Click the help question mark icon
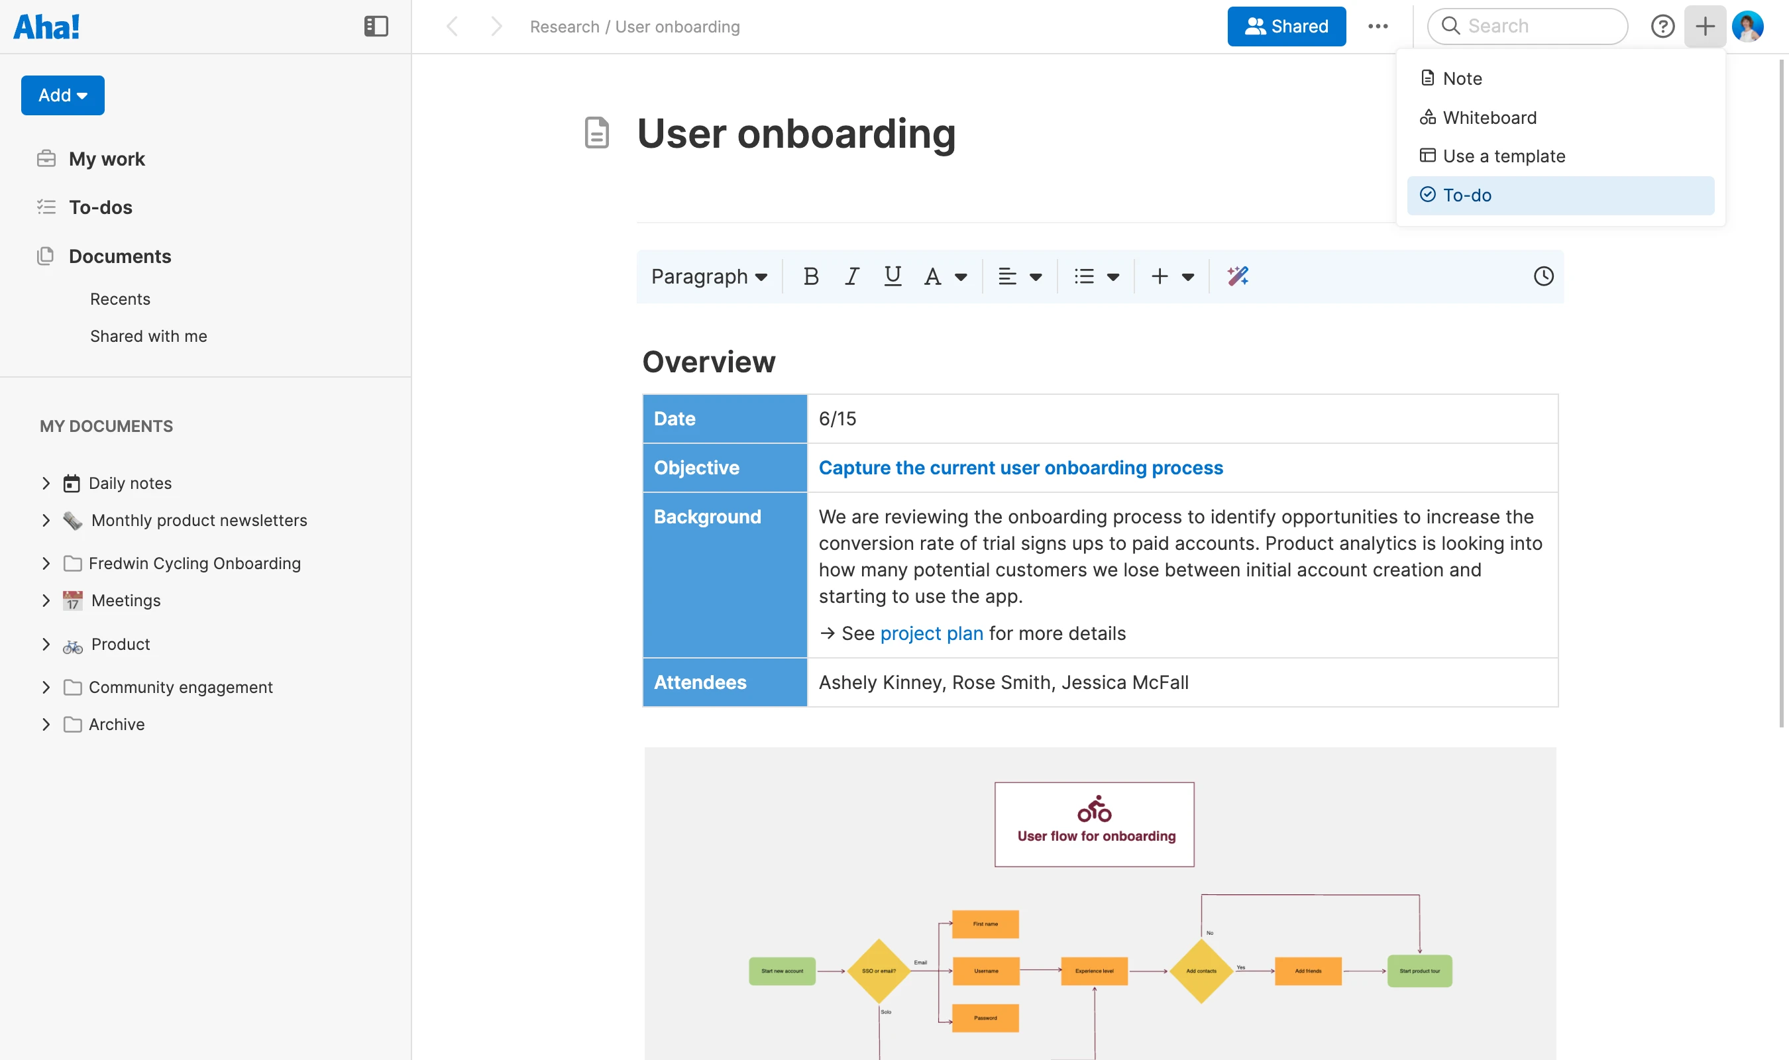Screen dimensions: 1789x1060 point(1662,26)
